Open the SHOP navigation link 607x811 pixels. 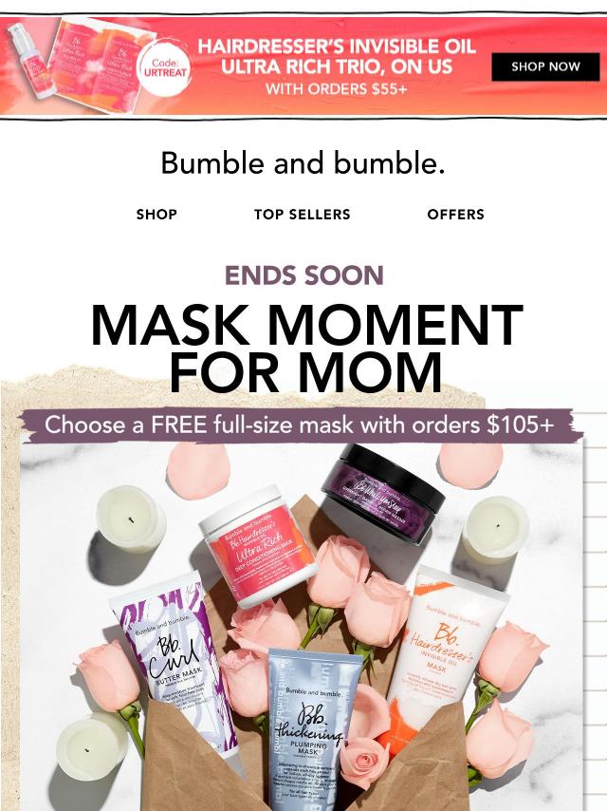coord(156,214)
